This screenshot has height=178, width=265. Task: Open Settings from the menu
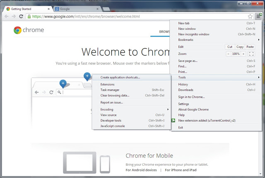click(217, 104)
